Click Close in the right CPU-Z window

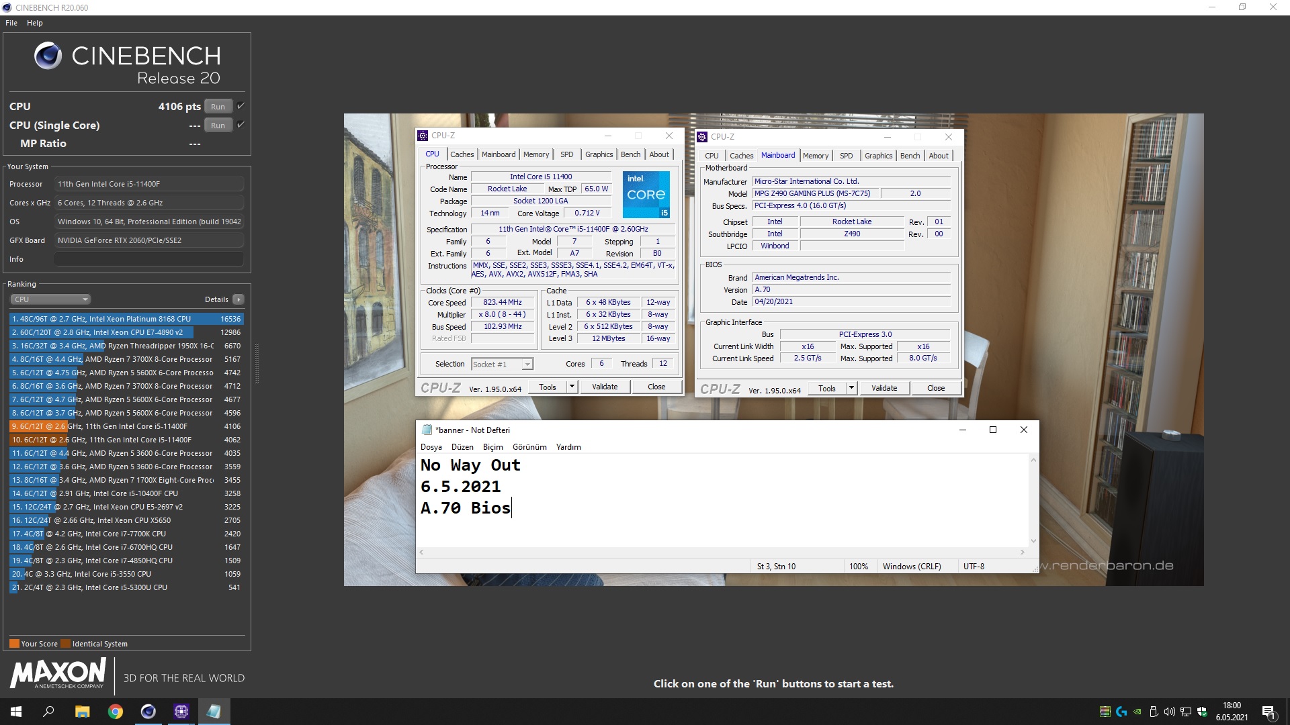936,388
